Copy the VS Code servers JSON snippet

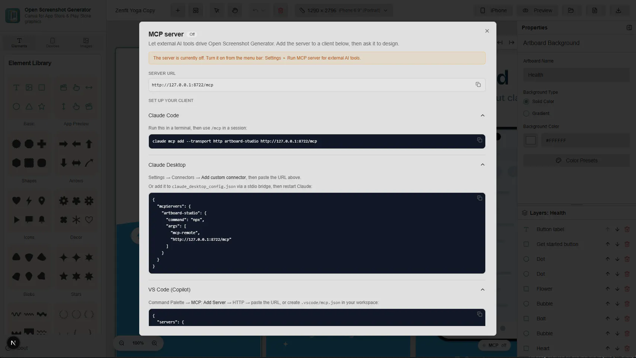pyautogui.click(x=479, y=314)
